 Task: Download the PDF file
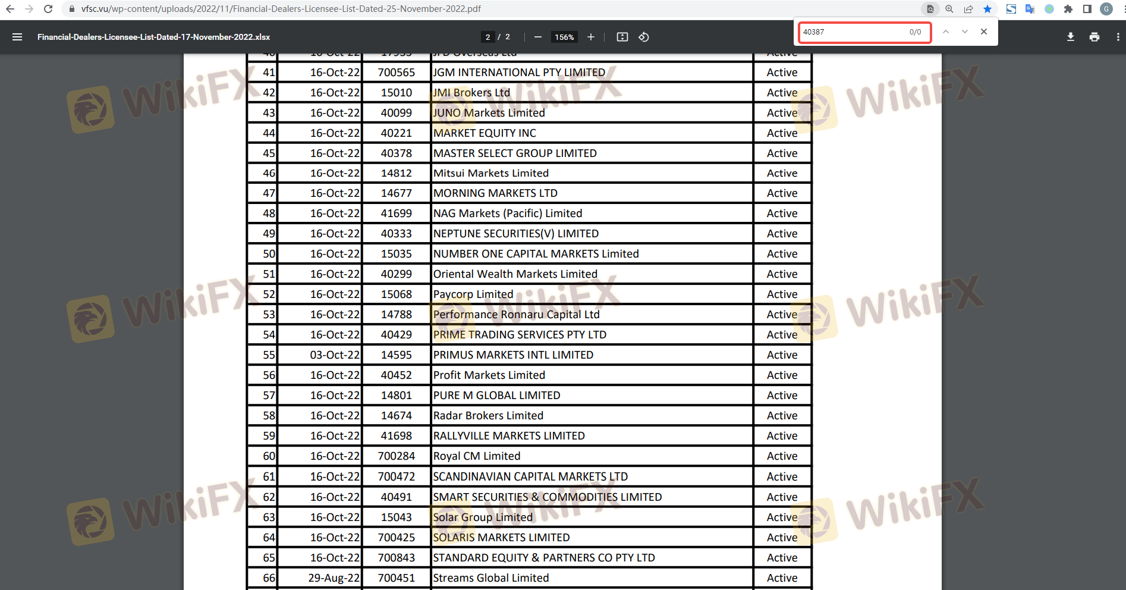pyautogui.click(x=1070, y=37)
